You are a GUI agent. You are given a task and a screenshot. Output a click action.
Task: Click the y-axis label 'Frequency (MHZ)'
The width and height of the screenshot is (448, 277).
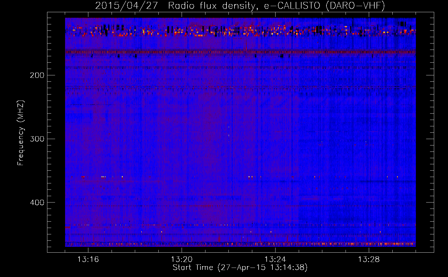click(x=21, y=133)
